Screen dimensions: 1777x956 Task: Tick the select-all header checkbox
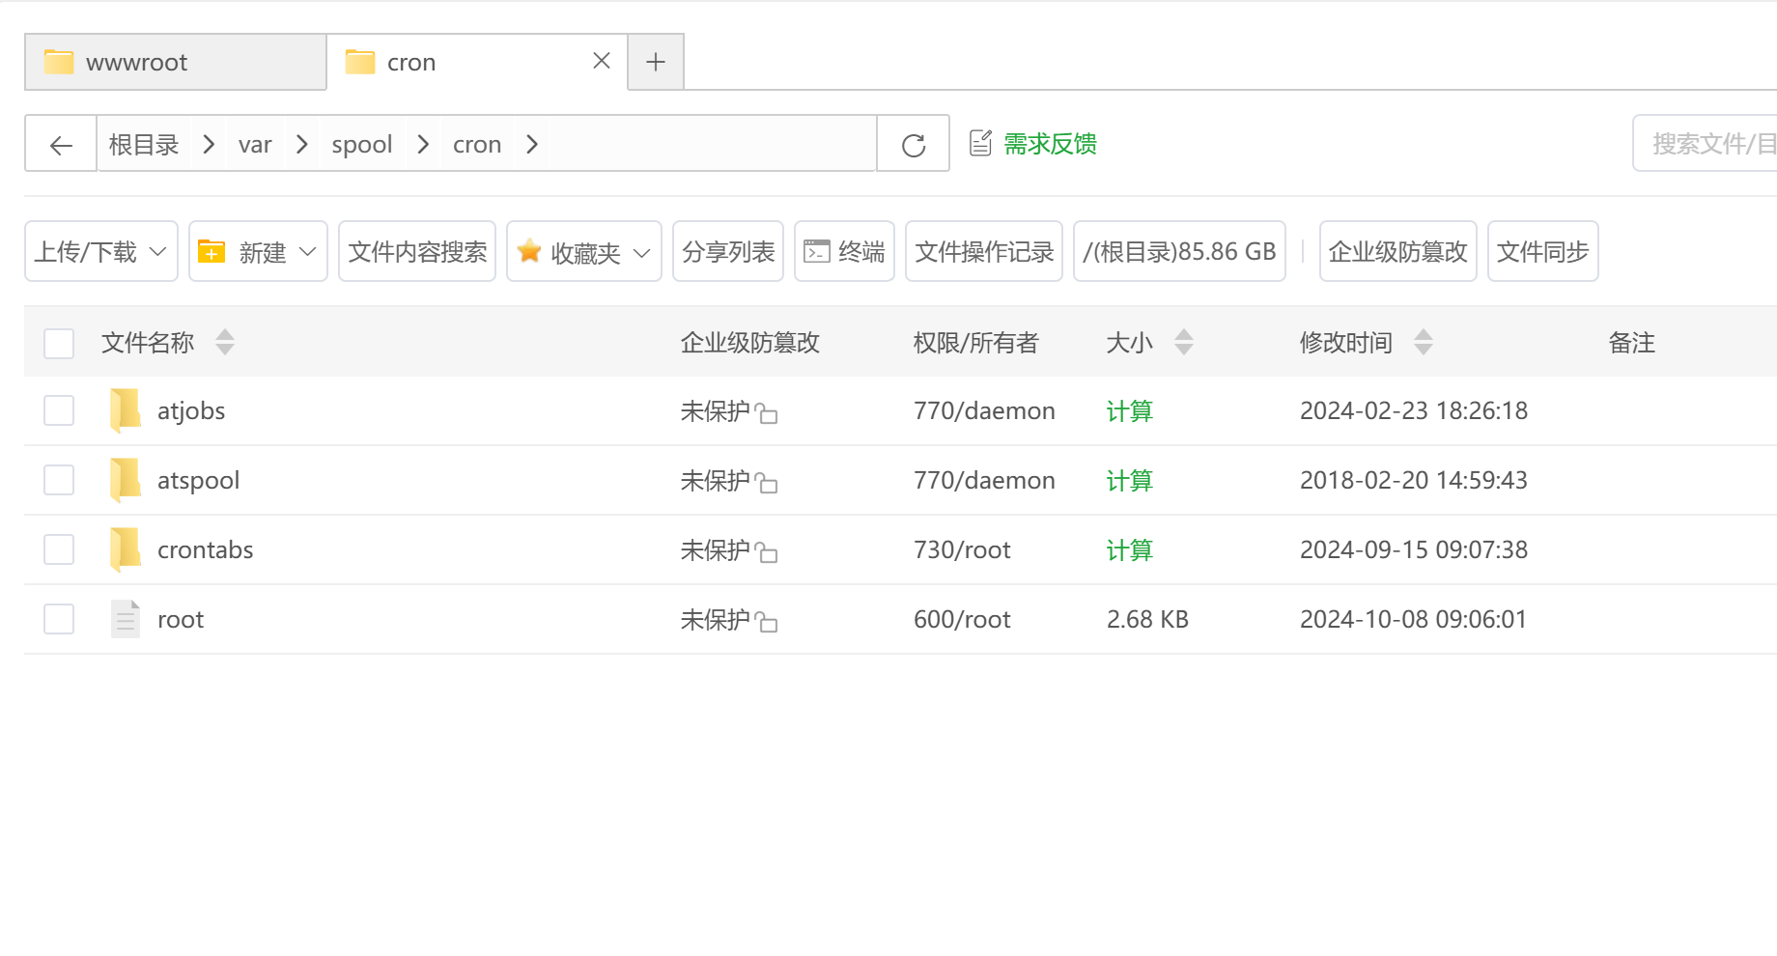click(59, 343)
